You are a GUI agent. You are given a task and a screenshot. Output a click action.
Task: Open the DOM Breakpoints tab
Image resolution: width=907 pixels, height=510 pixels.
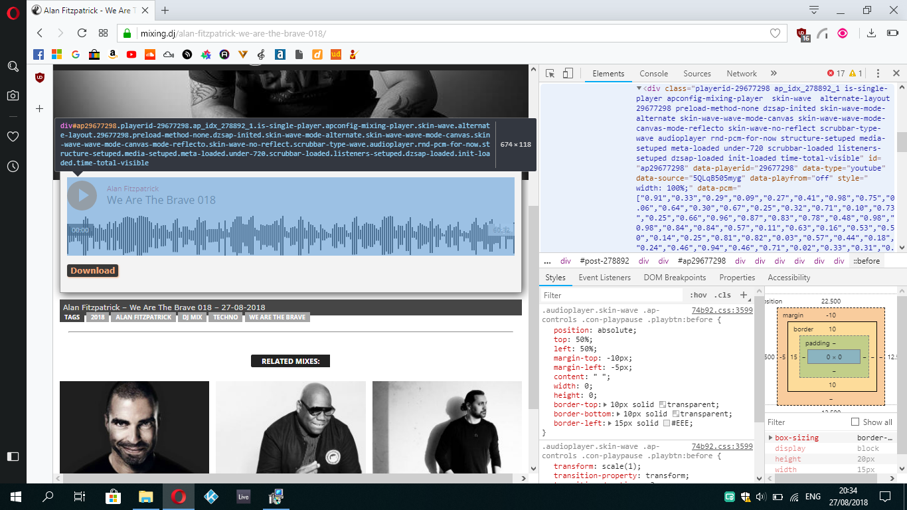click(x=675, y=278)
